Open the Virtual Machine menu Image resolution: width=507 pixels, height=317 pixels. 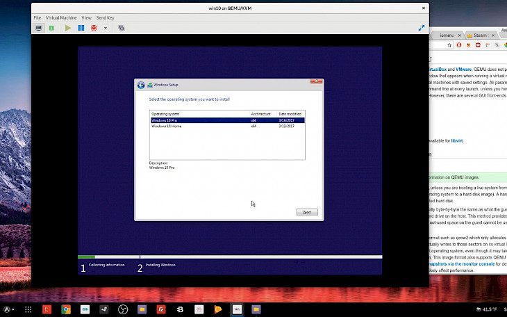[x=61, y=18]
